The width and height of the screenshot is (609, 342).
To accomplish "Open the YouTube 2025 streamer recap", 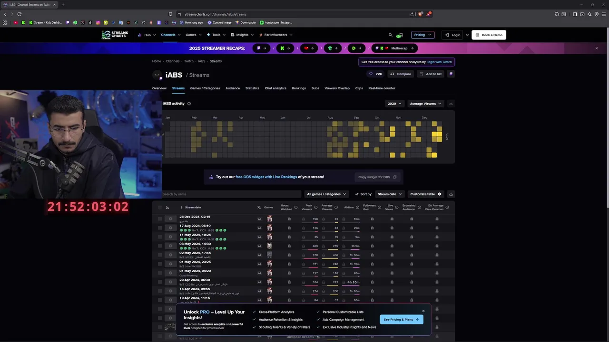I will pos(309,48).
